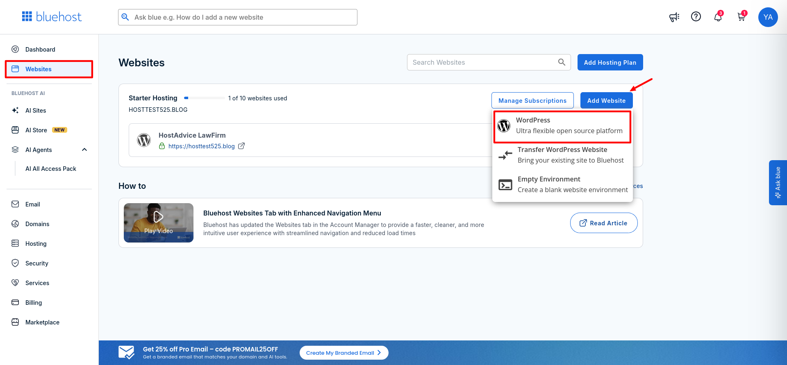
Task: Click the websites used progress bar
Action: (204, 98)
